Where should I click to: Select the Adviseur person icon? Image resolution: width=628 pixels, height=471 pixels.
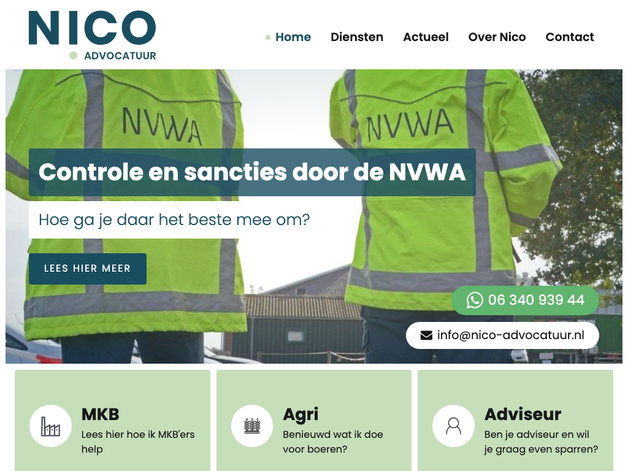[453, 426]
